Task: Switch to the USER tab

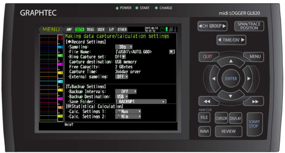Action: coord(101,30)
